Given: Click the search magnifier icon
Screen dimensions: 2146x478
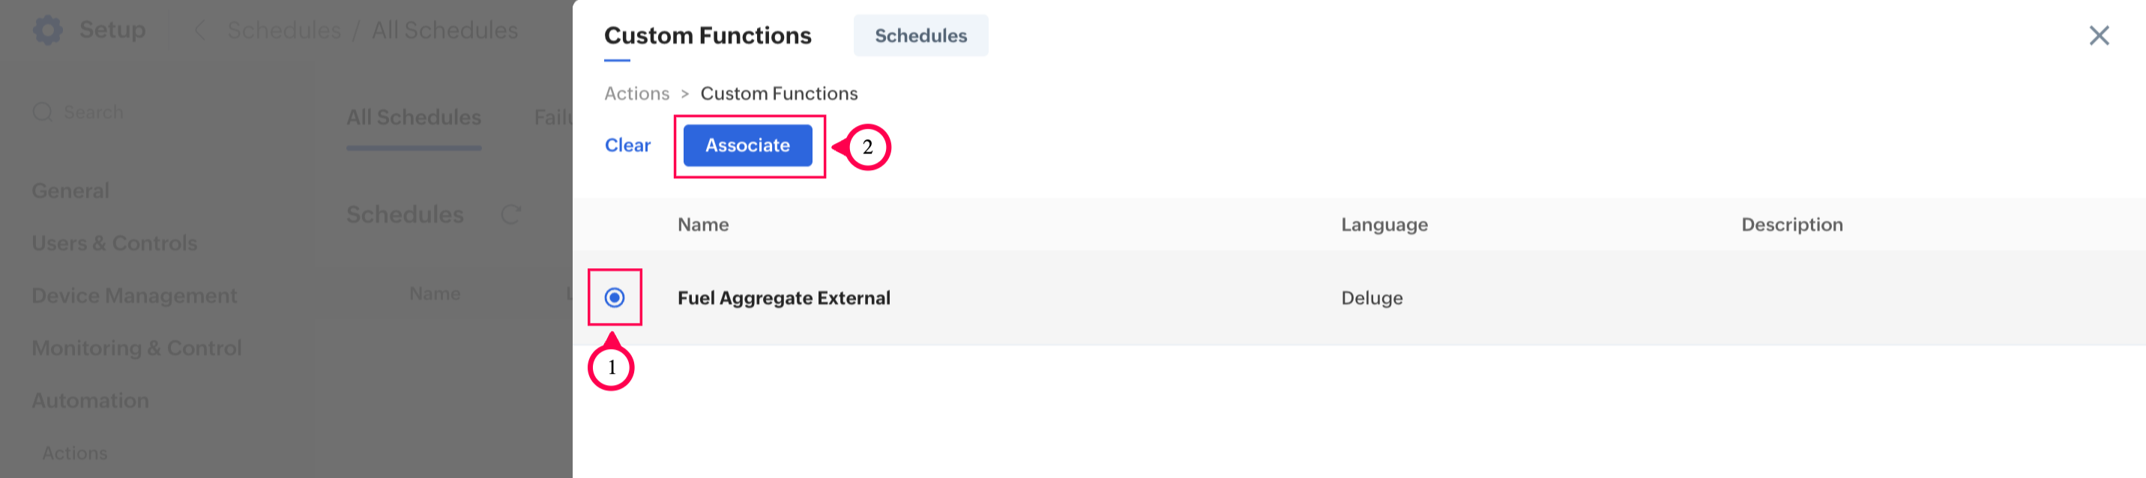Looking at the screenshot, I should pyautogui.click(x=42, y=112).
